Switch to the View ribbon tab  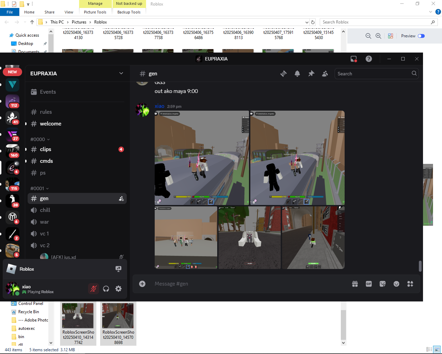click(x=69, y=12)
